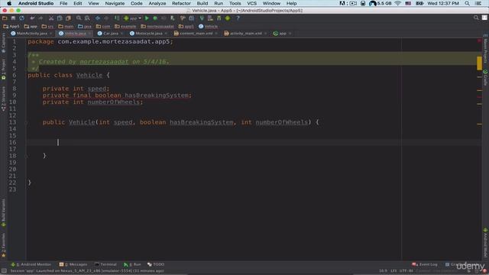Click the Vehicle class breadcrumb
The image size is (489, 275).
[x=209, y=27]
